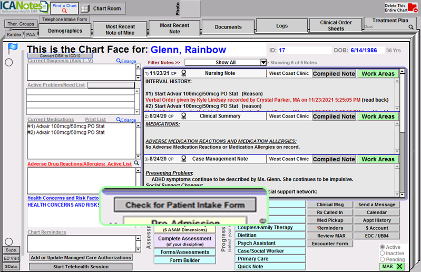421x272 pixels.
Task: Click ribbon icon on 11/23/21 Nursing Note
Action: pos(184,74)
